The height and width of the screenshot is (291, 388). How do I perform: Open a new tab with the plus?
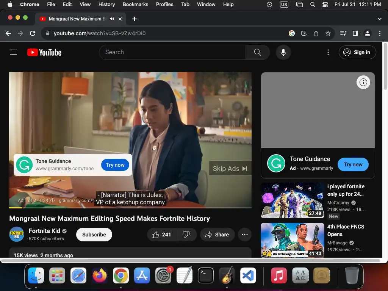pos(135,19)
